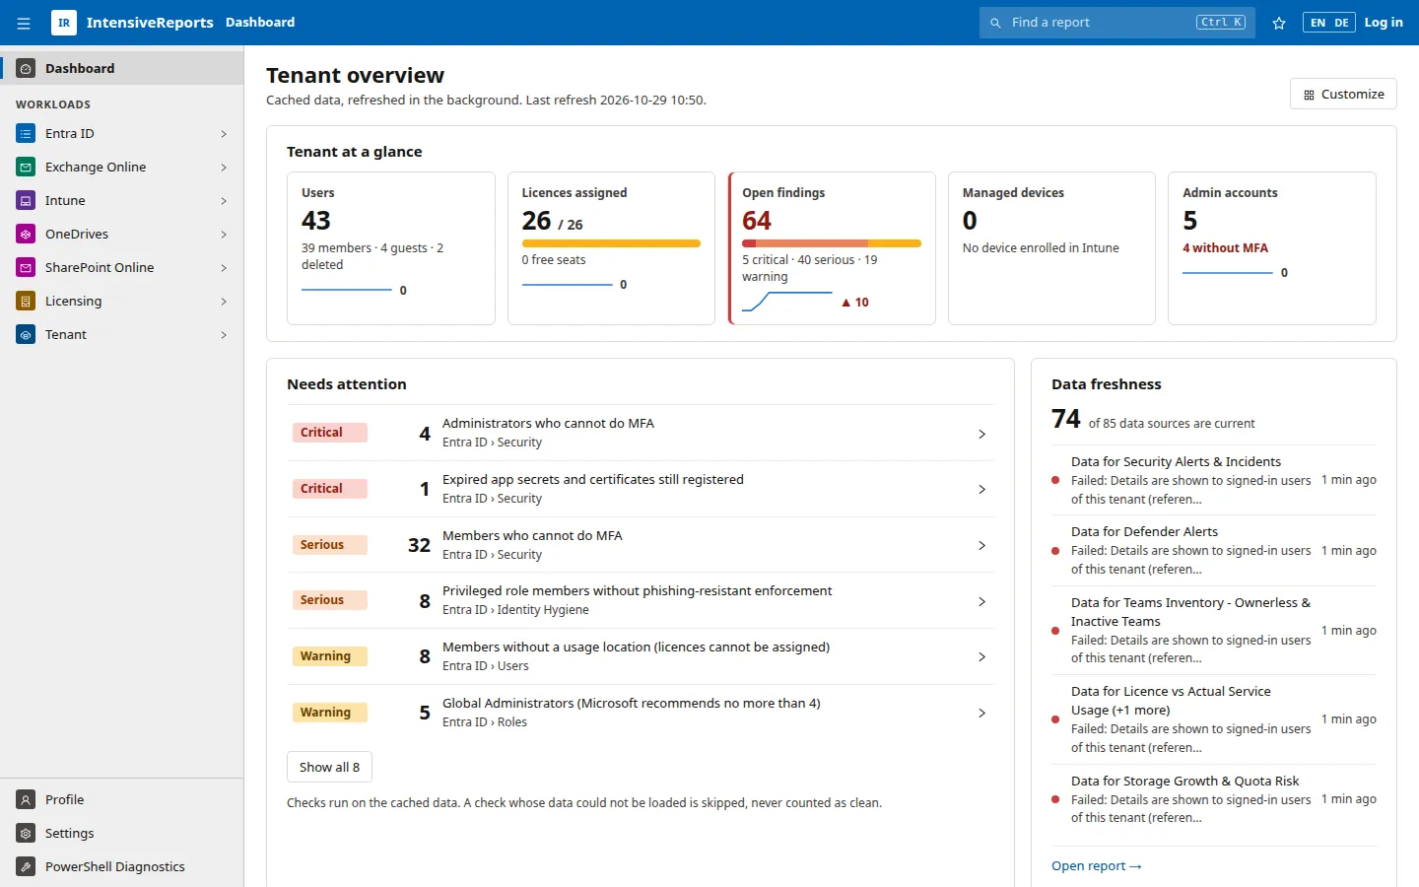This screenshot has width=1419, height=887.
Task: Select Data for Defender Alerts entry
Action: (1214, 550)
